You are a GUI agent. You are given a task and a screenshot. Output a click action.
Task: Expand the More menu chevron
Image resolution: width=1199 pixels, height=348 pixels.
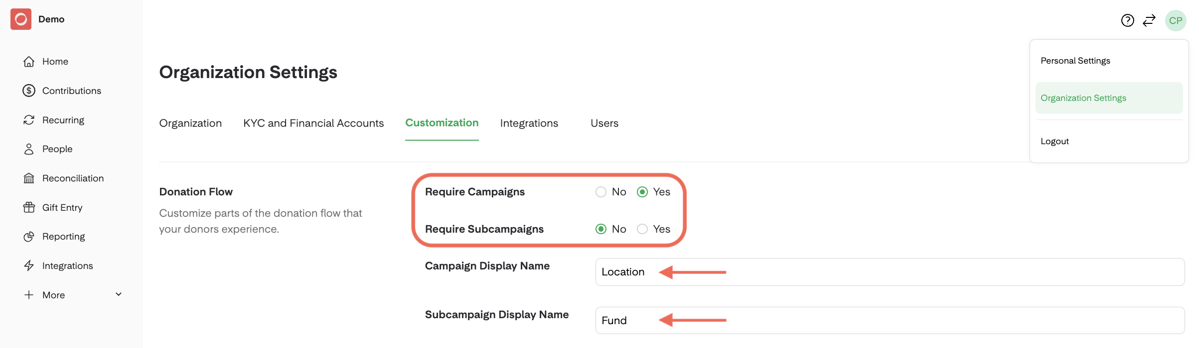point(119,294)
